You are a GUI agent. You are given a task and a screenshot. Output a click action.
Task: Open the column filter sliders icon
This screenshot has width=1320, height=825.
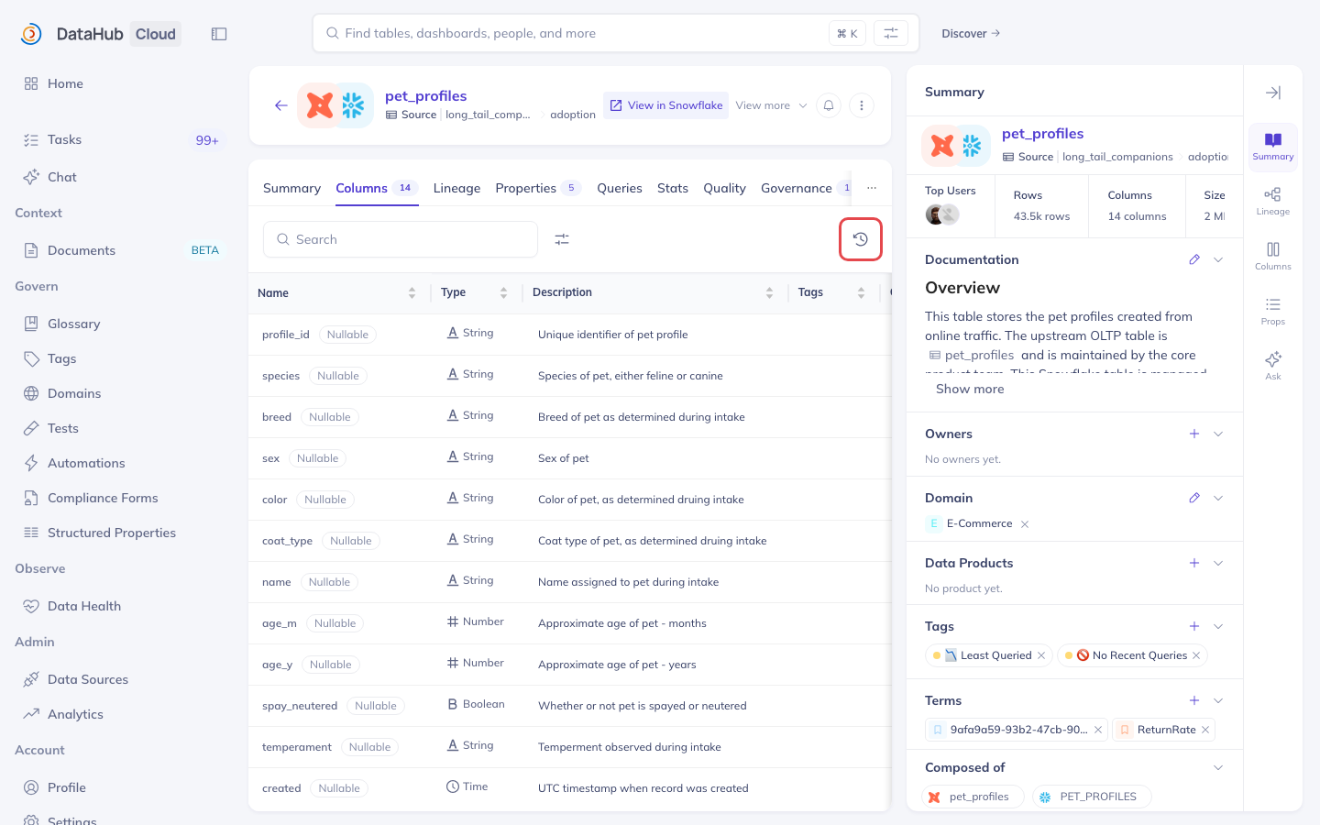pyautogui.click(x=562, y=239)
